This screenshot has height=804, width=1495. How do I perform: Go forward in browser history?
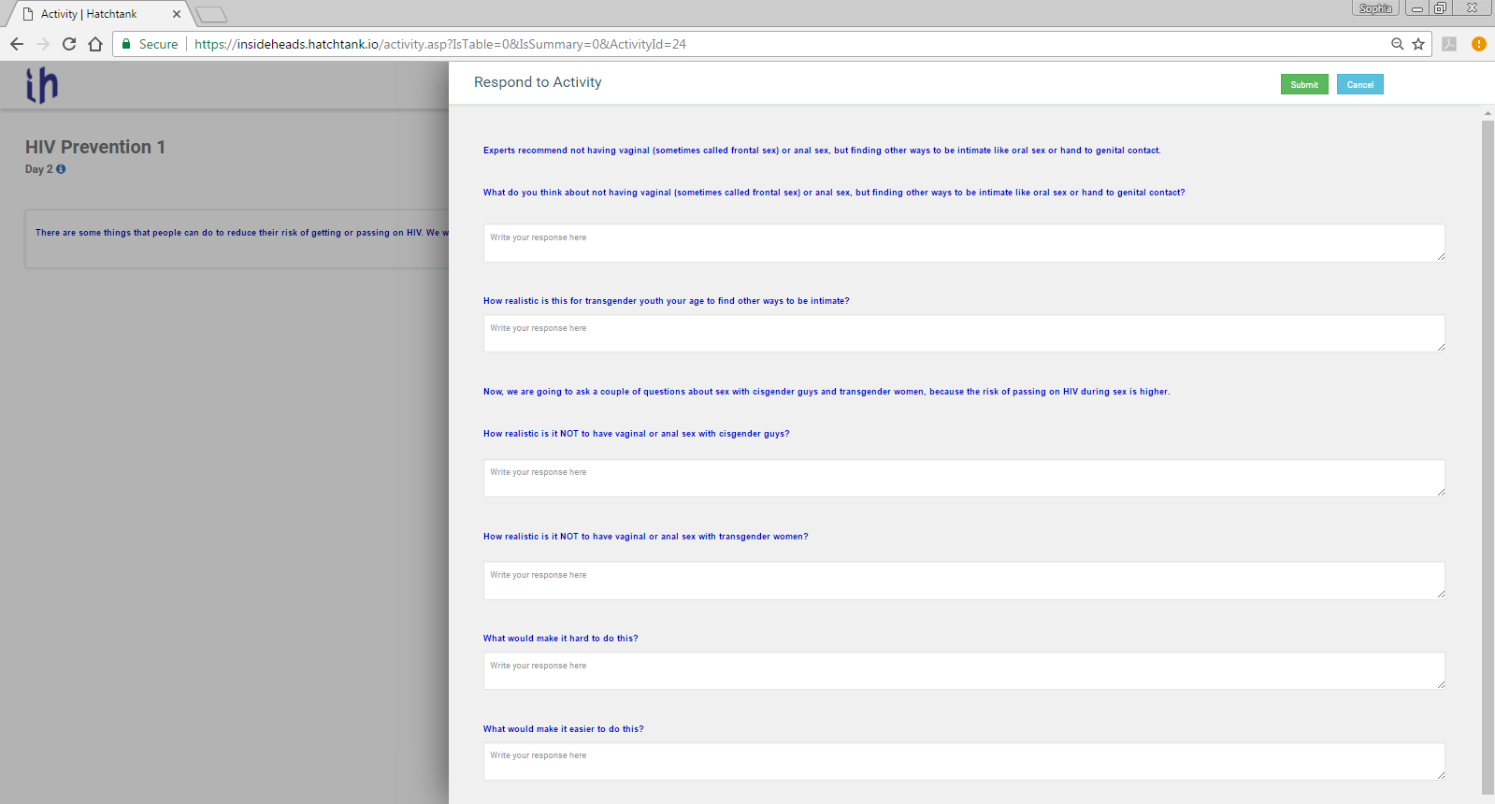43,44
